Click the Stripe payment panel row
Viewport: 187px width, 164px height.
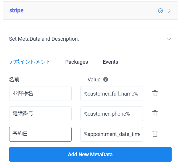tap(90, 11)
